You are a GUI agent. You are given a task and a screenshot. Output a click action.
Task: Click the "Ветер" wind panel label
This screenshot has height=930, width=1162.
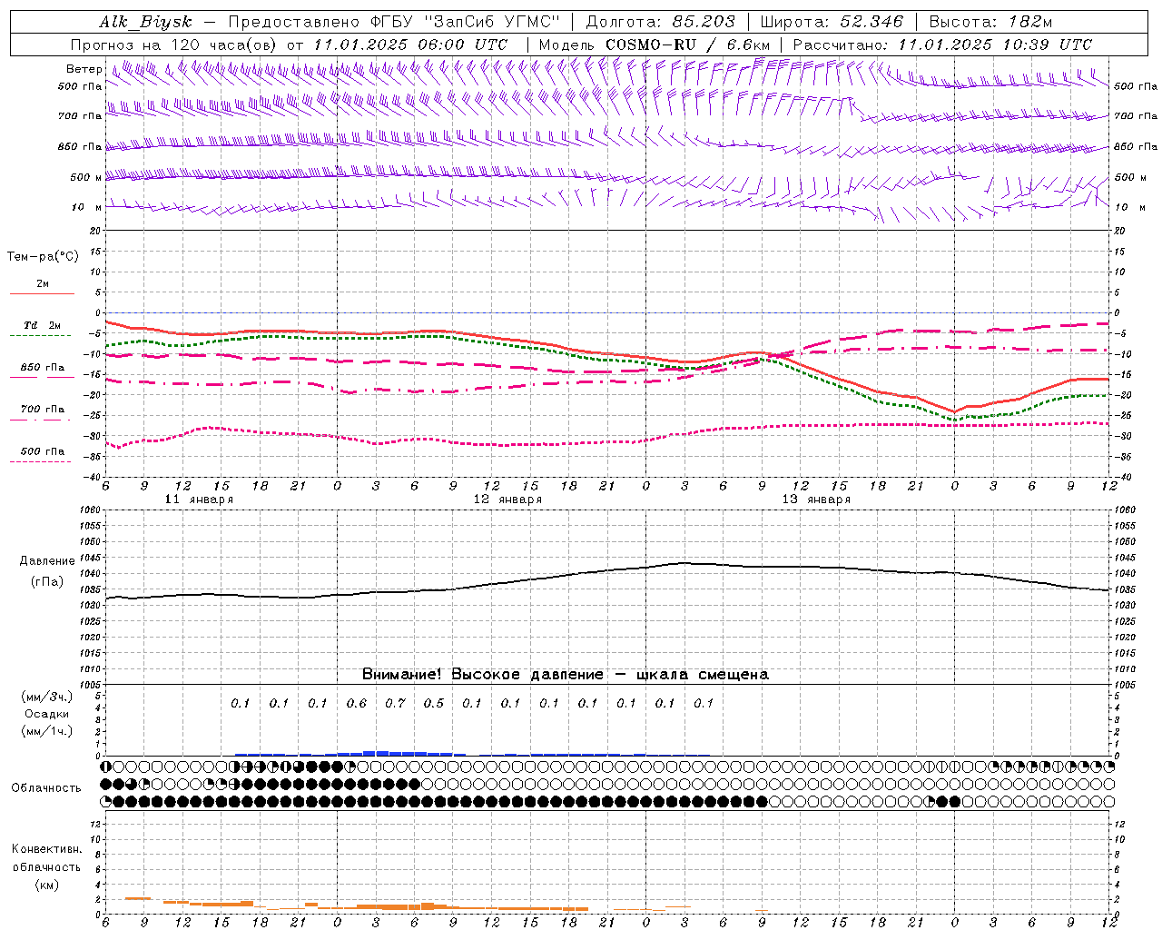84,69
